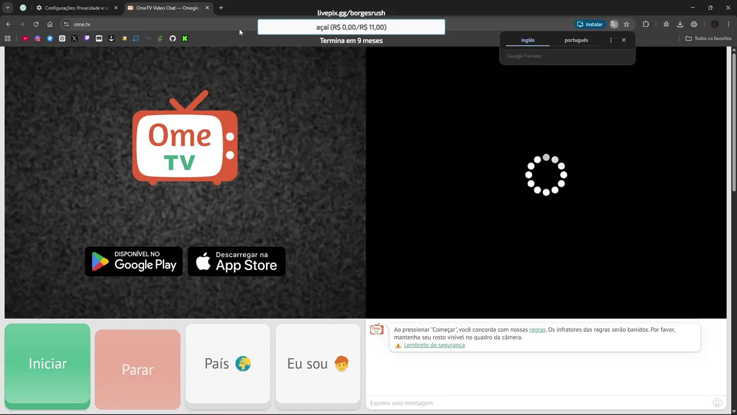Open the Google Play download badge
Screen dimensions: 737x415
coord(134,262)
